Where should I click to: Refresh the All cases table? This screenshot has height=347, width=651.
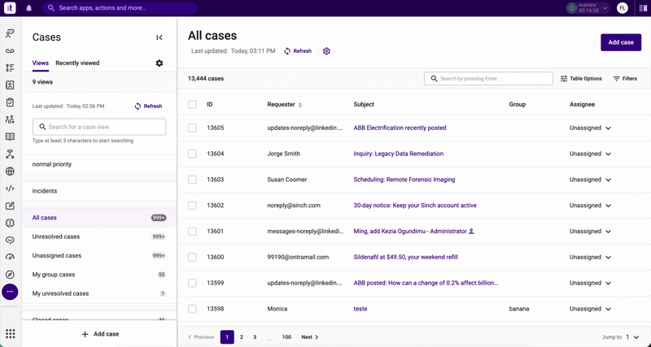[298, 51]
